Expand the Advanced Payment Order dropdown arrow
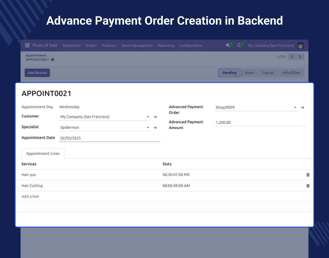 click(295, 107)
